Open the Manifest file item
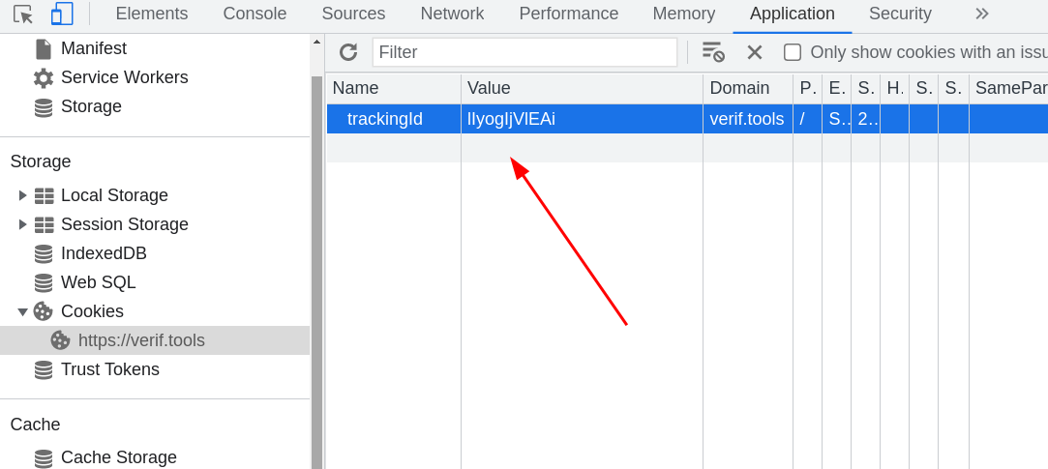 click(93, 48)
